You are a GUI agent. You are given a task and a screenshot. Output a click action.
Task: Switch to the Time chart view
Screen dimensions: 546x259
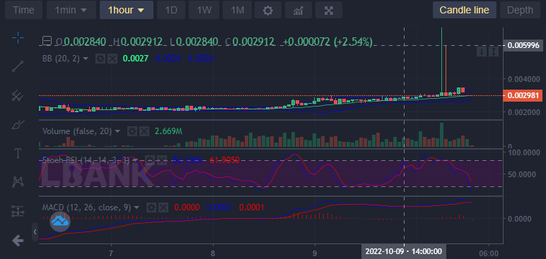24,10
